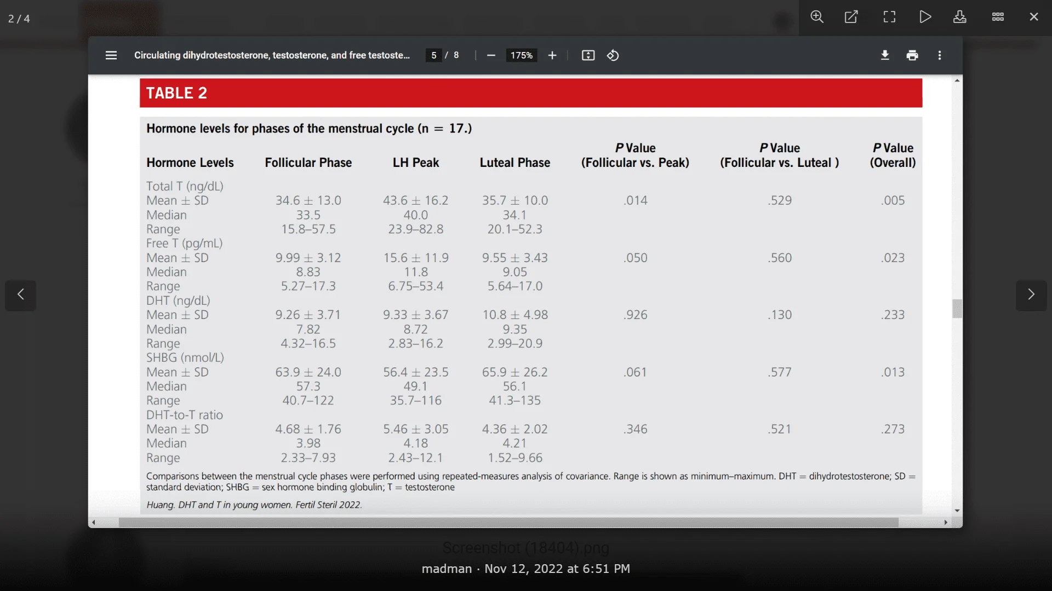Print the PDF document
1052x591 pixels.
click(x=912, y=55)
